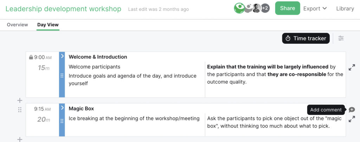
Task: Grab the drag handle left of Magic Box row
Action: 20,110
